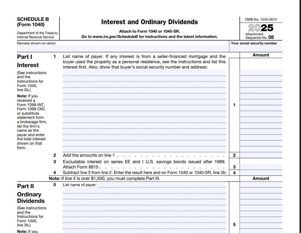The width and height of the screenshot is (301, 234).
Task: Click the "Amount" header above Part I
Action: point(261,55)
